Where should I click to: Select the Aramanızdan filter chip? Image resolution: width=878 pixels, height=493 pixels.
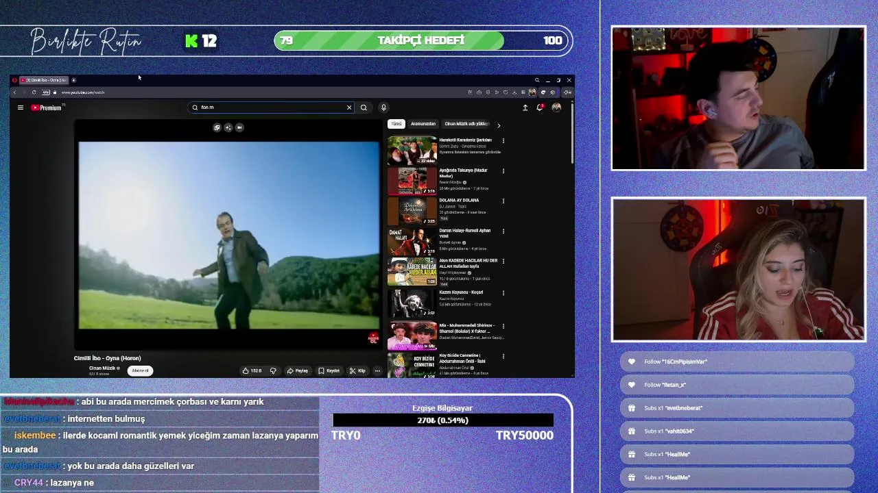tap(423, 124)
